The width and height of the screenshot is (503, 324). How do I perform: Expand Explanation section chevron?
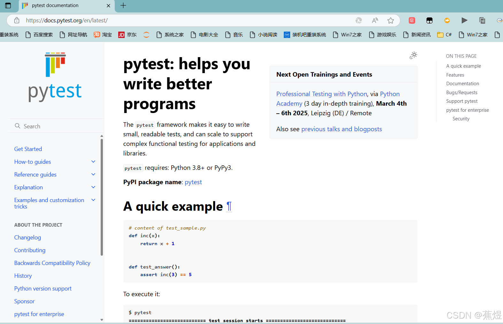(93, 187)
